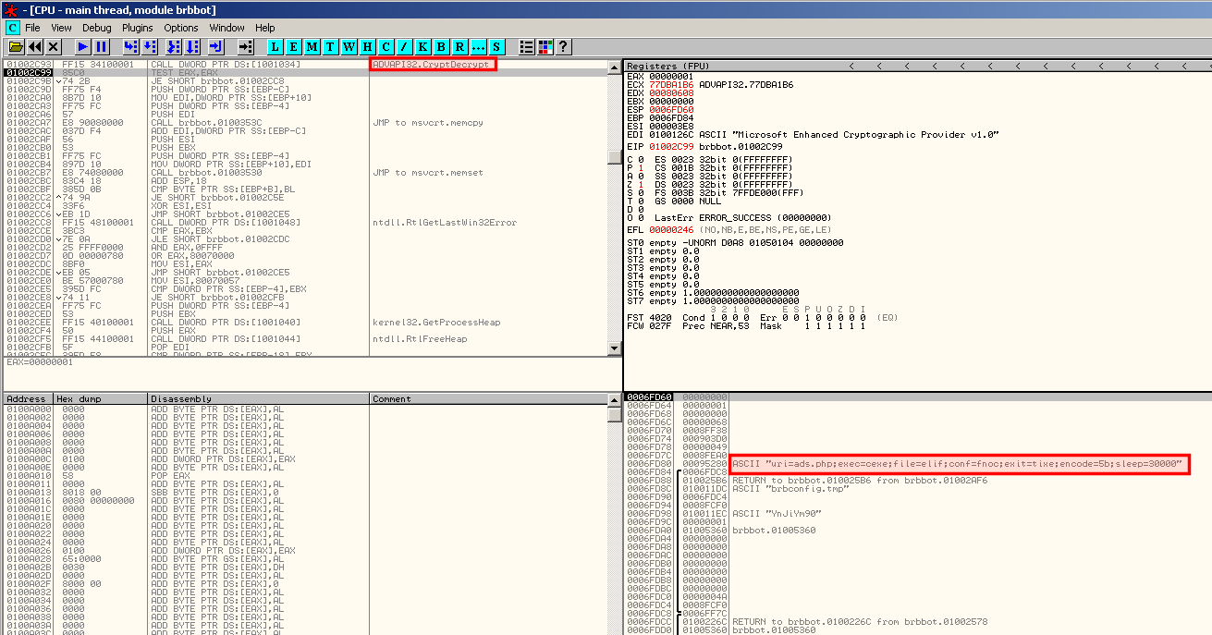Open help with the question mark icon
The height and width of the screenshot is (635, 1212).
pyautogui.click(x=562, y=46)
